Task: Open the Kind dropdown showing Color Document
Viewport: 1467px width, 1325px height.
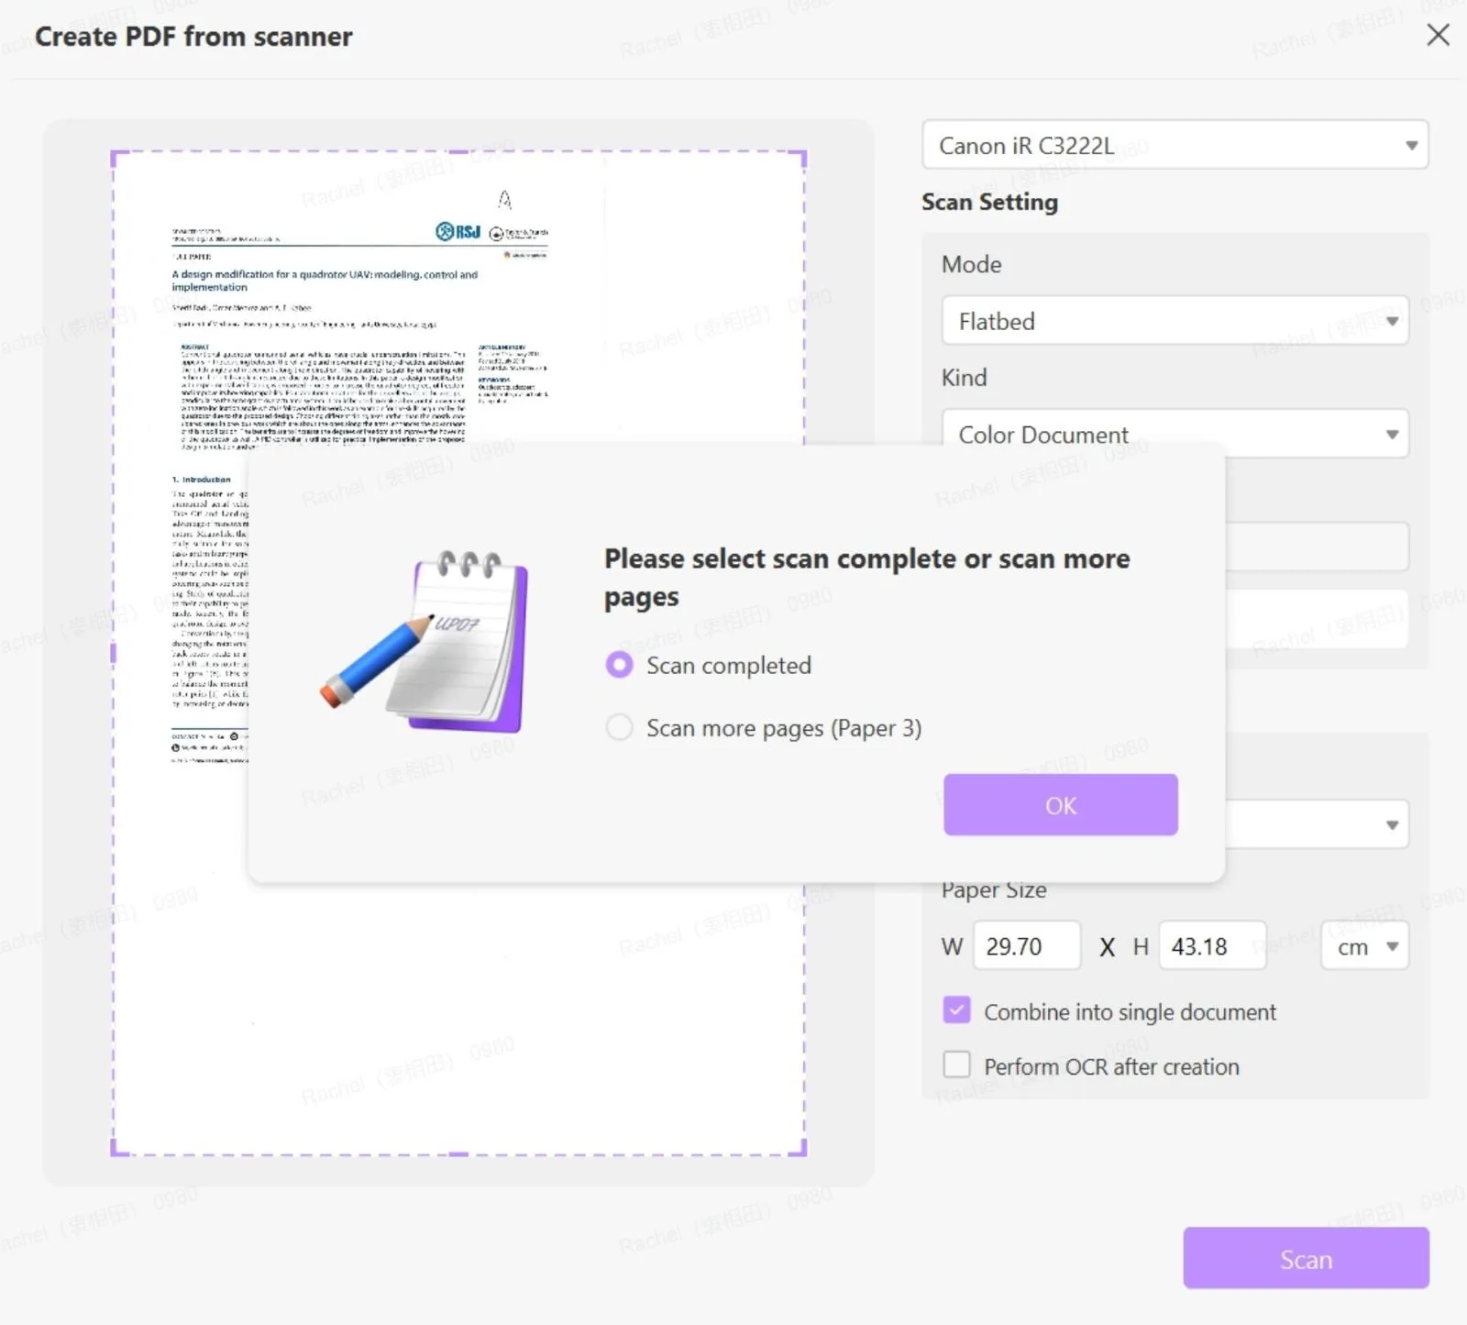Action: tap(1175, 434)
